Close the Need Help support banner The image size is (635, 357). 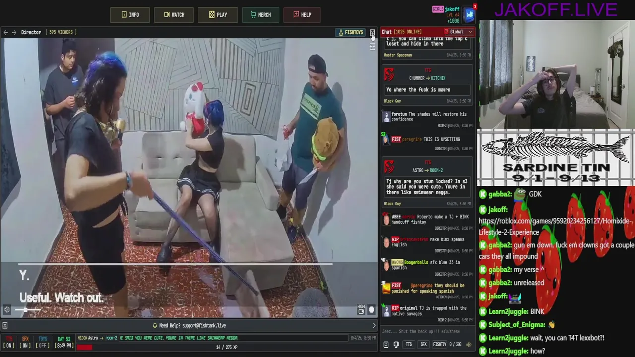pyautogui.click(x=5, y=325)
